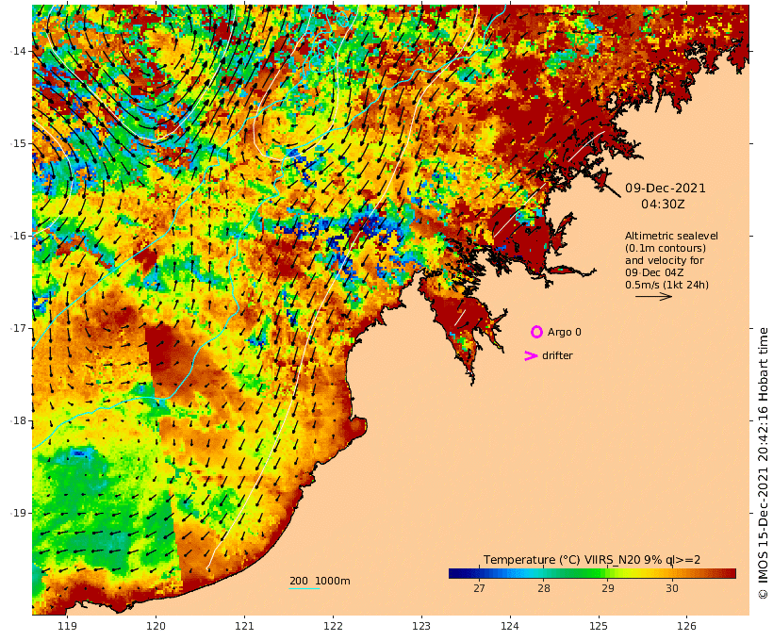Click the colorbar tick label 29
The height and width of the screenshot is (641, 773).
click(x=607, y=588)
